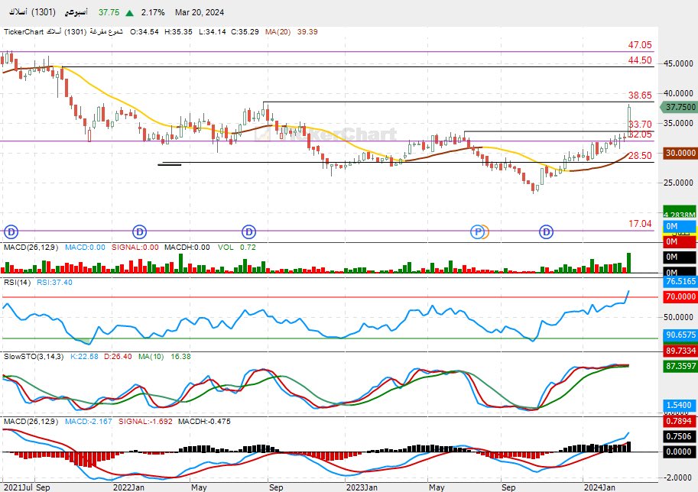Screen dimensions: 698x492
Task: Click the O:34.54 open value
Action: pyautogui.click(x=144, y=32)
